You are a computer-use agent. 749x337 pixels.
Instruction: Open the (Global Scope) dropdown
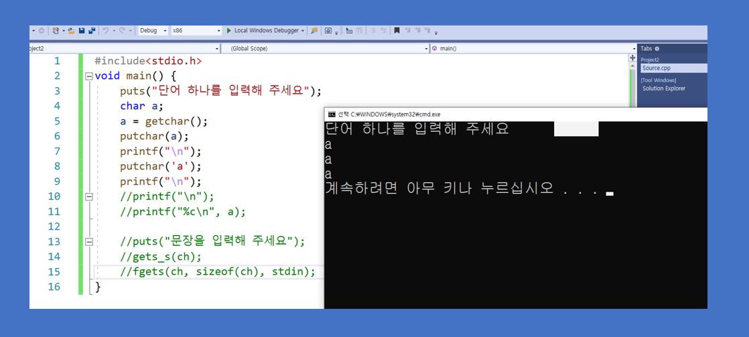(326, 49)
